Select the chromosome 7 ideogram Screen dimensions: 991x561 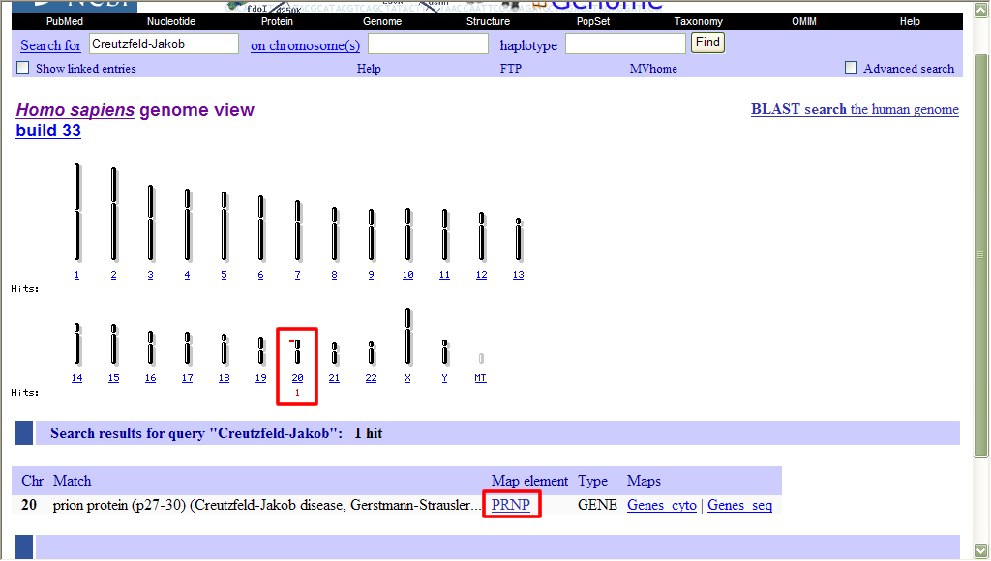pyautogui.click(x=297, y=230)
